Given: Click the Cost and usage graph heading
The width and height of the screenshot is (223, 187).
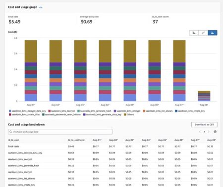Looking at the screenshot, I should tap(23, 7).
